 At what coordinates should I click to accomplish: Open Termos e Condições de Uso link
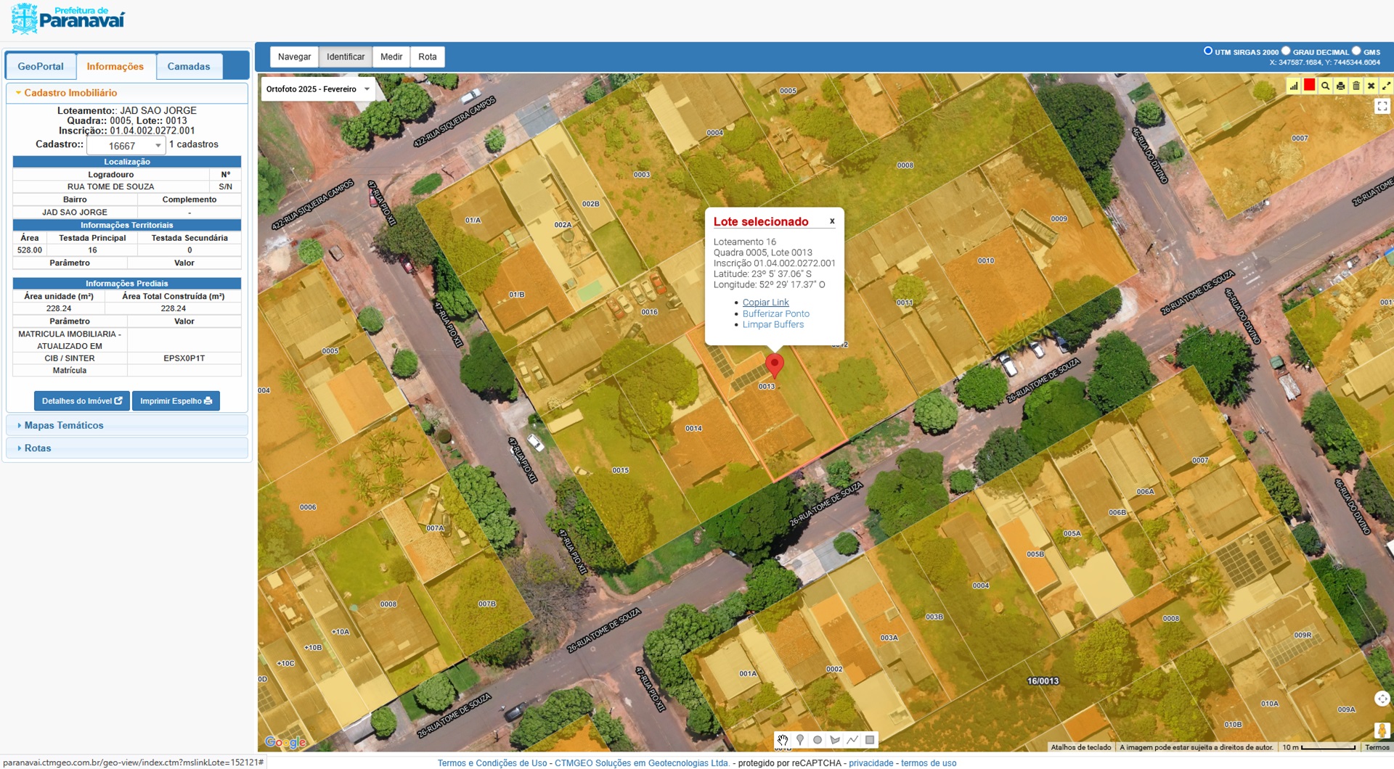click(492, 763)
